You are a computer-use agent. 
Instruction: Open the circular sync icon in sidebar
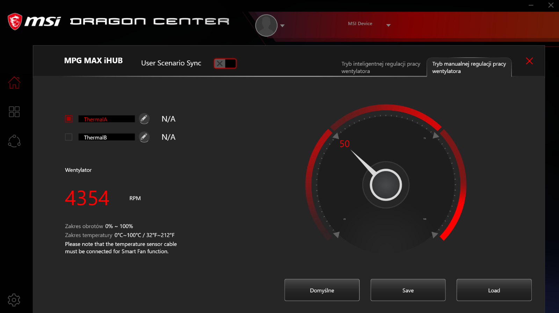coord(14,141)
